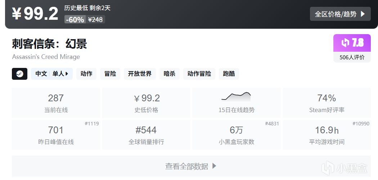
Task: Click the #4831 rank label
Action: pos(272,124)
